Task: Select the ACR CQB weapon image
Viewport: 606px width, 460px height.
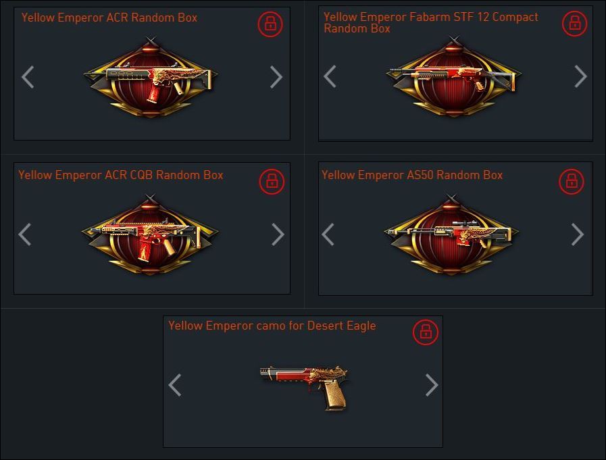Action: click(x=150, y=234)
